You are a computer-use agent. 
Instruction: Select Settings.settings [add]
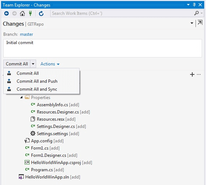(x=58, y=134)
